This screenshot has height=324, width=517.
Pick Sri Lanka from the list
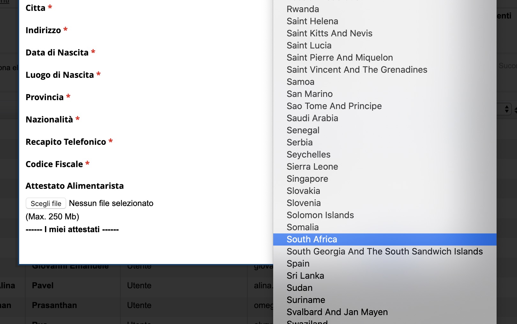point(305,276)
